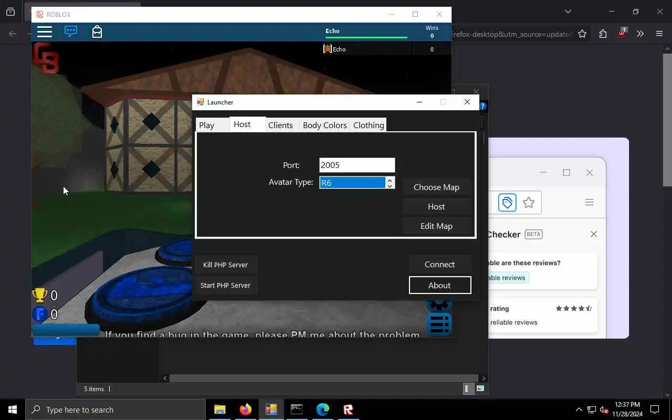Viewport: 672px width, 420px height.
Task: Click the blue list icon in game
Action: click(439, 324)
